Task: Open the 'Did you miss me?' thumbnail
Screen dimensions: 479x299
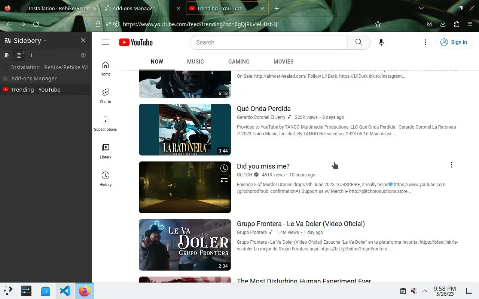Action: point(185,187)
